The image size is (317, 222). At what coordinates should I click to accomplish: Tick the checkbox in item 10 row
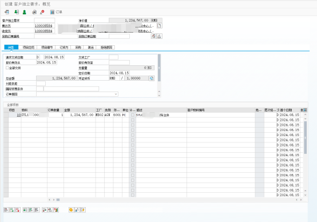133,115
